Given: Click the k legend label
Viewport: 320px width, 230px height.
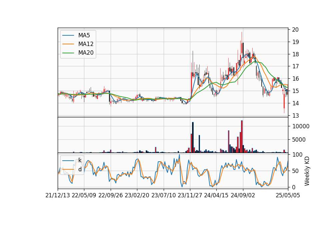Looking at the screenshot, I should click(80, 160).
